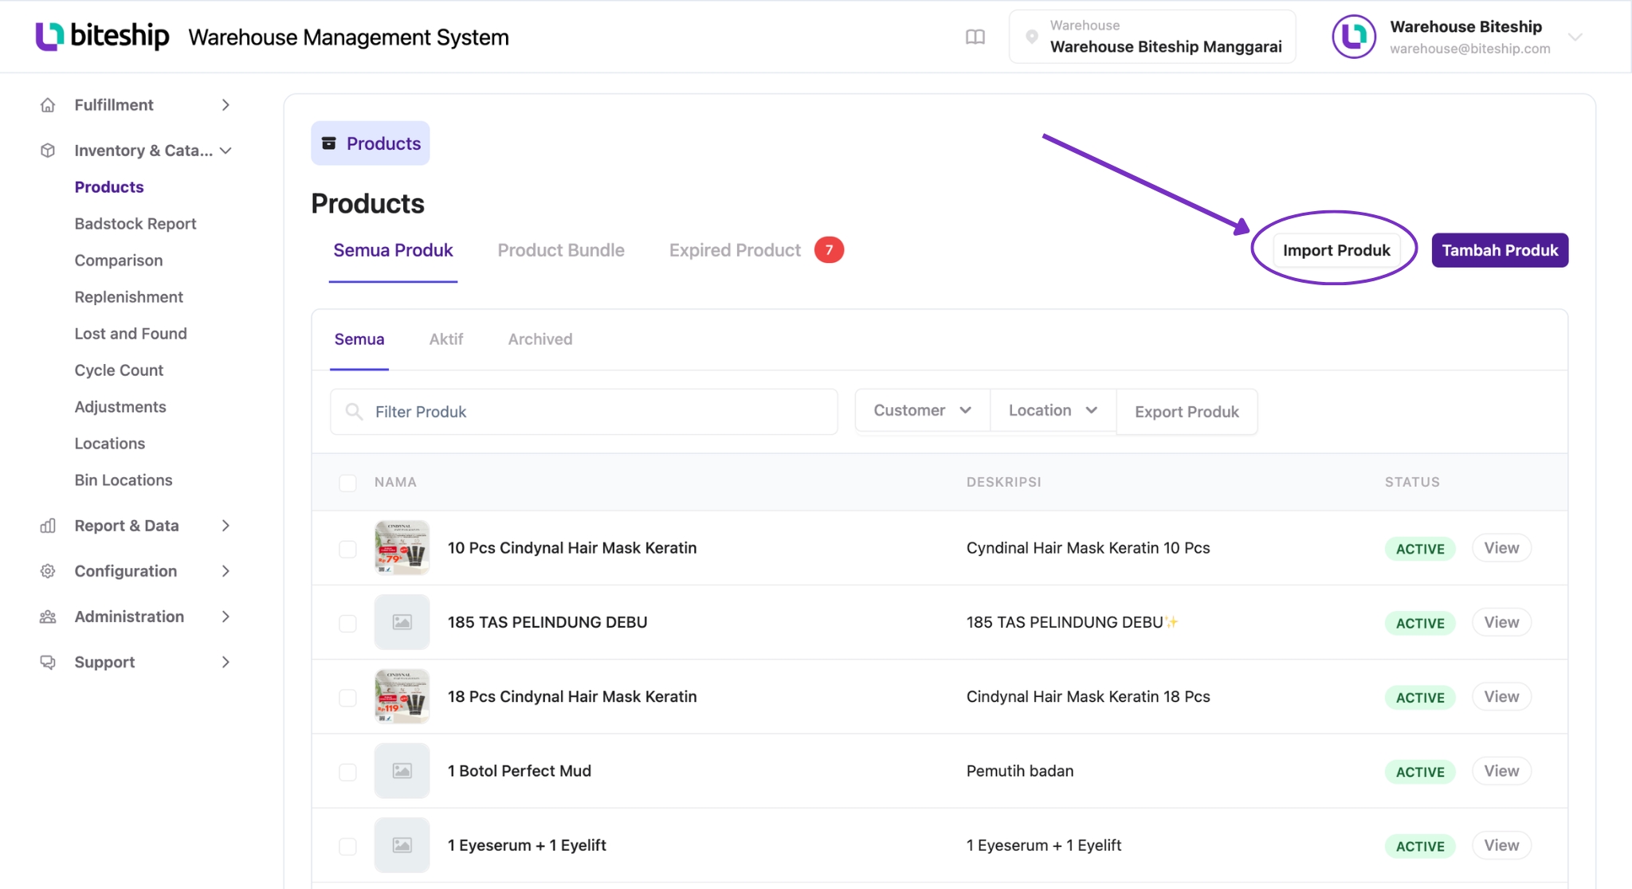Open Adjustments in the sidebar
Viewport: 1632px width, 889px height.
coord(120,407)
